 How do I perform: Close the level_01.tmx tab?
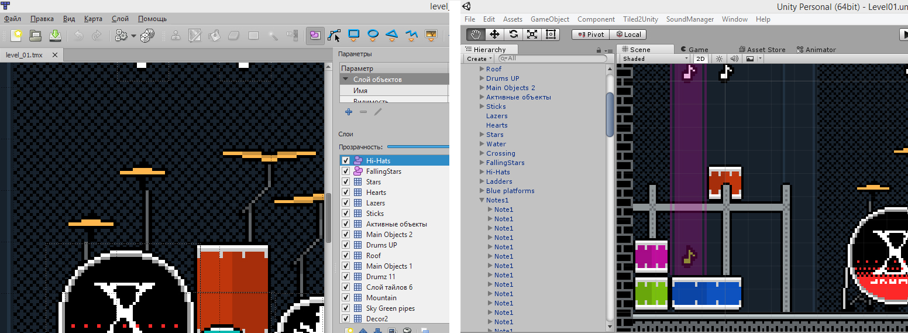[x=54, y=55]
